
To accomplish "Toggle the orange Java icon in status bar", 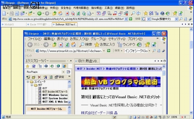I will pos(147,117).
